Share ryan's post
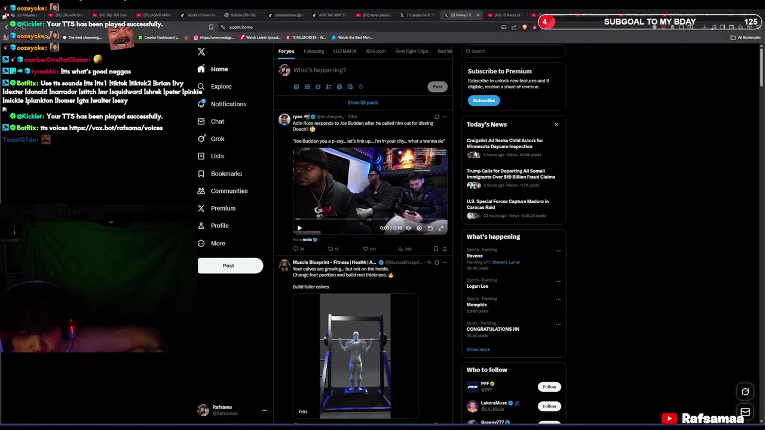This screenshot has height=430, width=765. [x=444, y=249]
